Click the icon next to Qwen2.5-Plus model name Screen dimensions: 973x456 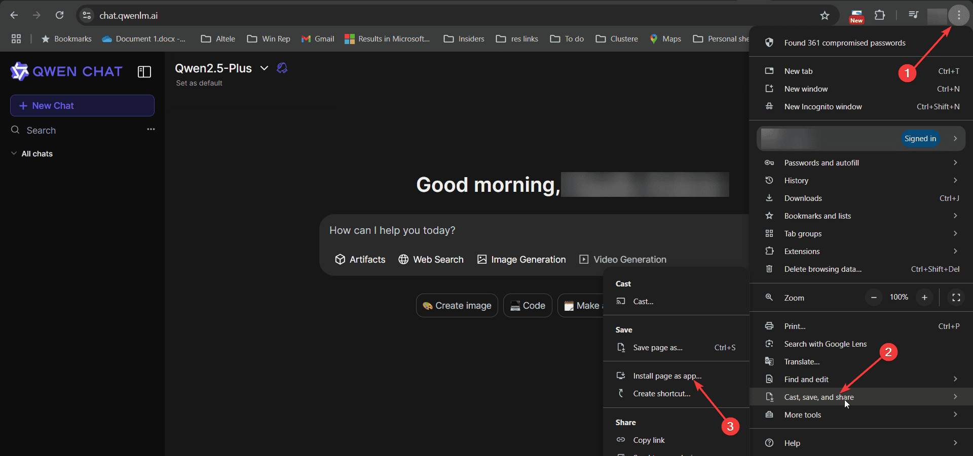click(282, 68)
